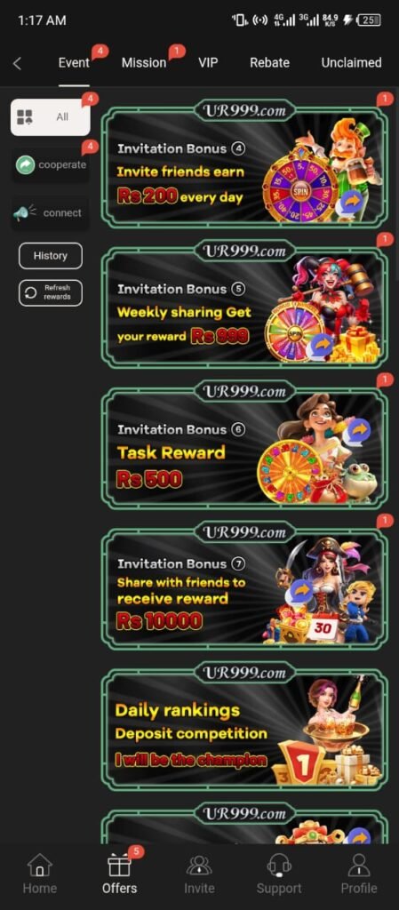
Task: Select the All category filter
Action: 51,116
